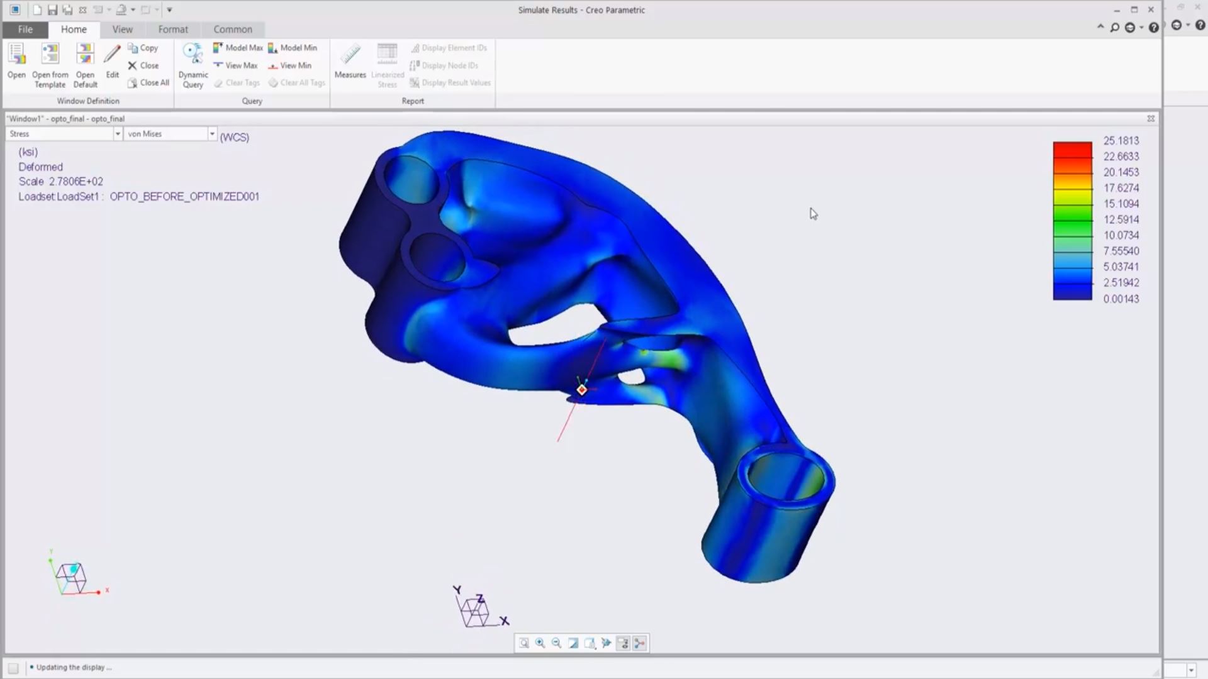The height and width of the screenshot is (679, 1208).
Task: Click zoom in magnifier in bottom toolbar
Action: [540, 643]
